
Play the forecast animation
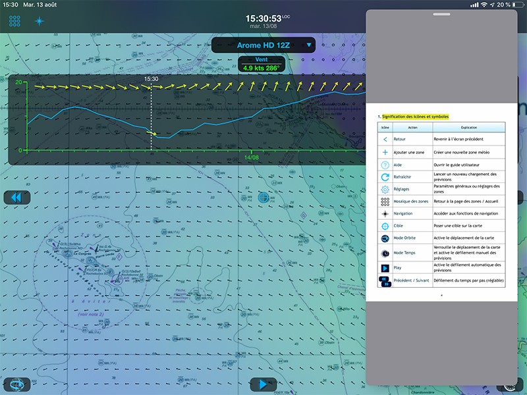tap(263, 384)
